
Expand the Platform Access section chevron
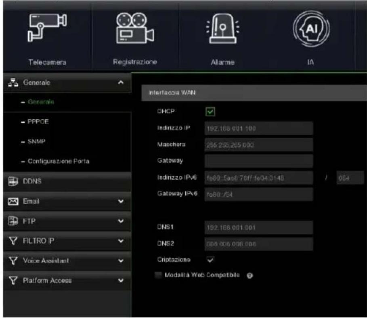(x=121, y=280)
